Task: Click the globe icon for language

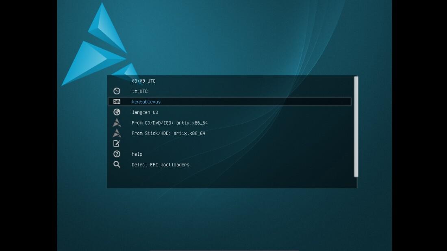Action: click(117, 112)
